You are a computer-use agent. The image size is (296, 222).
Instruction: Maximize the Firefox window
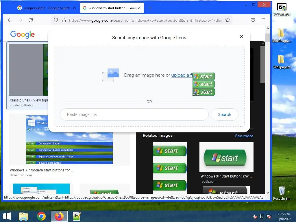254,5
